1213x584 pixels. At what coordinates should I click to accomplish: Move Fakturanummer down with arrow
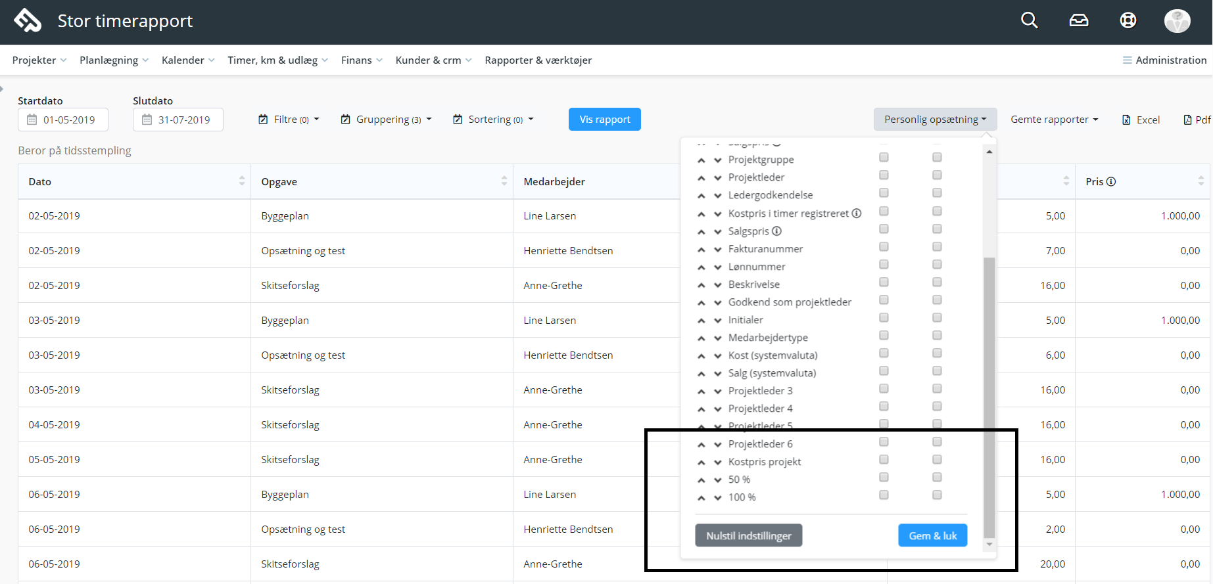718,250
